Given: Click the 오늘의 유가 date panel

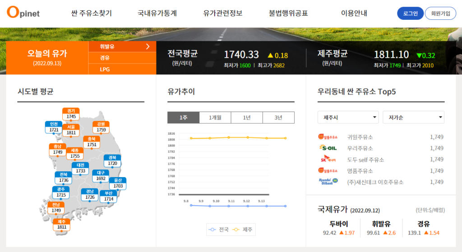Looking at the screenshot, I should (x=47, y=58).
